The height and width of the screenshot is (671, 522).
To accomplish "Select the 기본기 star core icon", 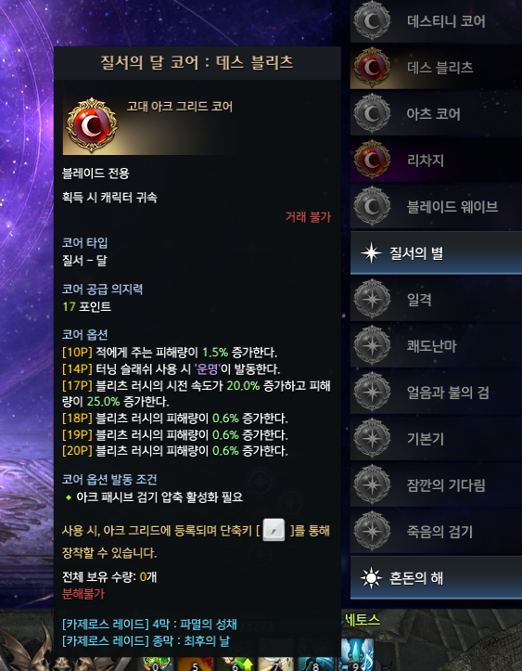I will tap(372, 438).
